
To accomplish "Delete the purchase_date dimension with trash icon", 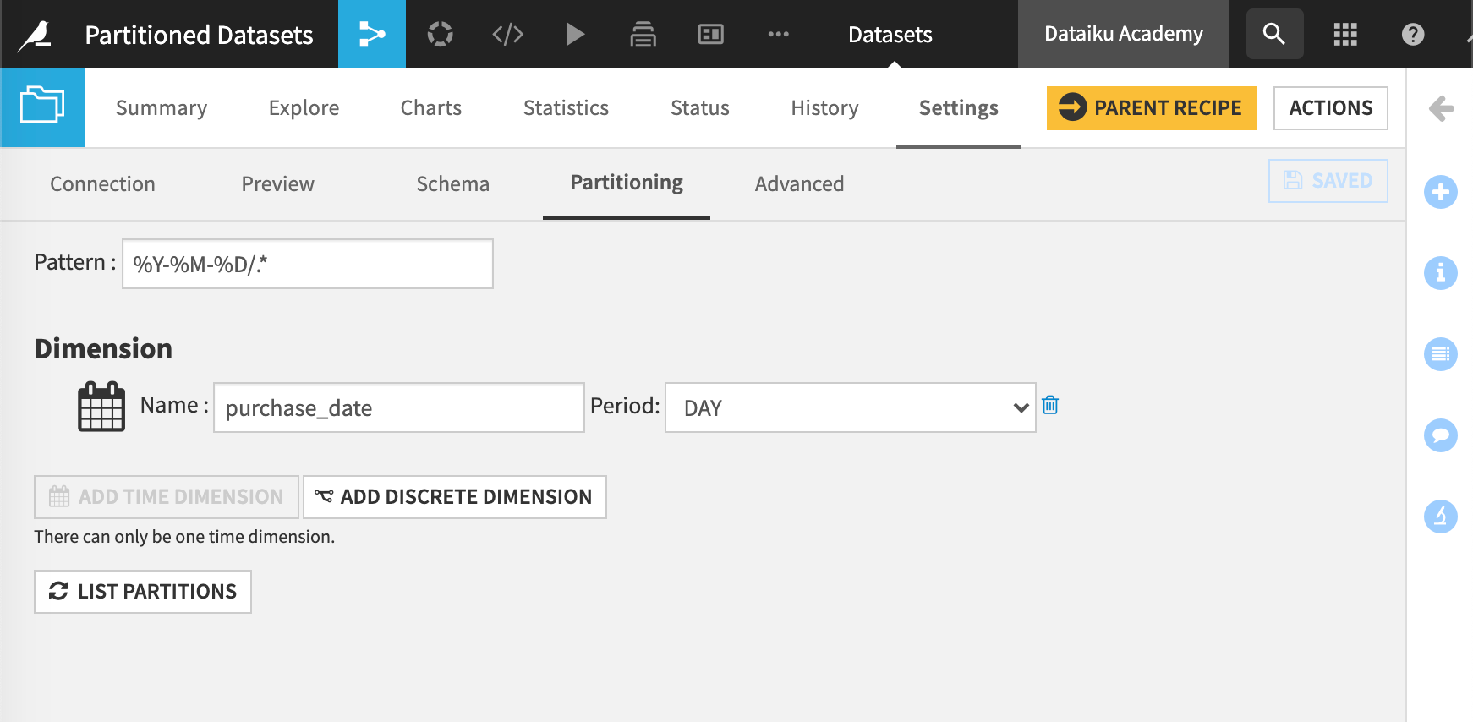I will click(1050, 406).
